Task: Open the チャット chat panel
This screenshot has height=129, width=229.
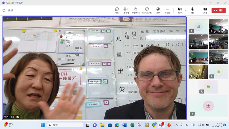Action: pos(117,11)
